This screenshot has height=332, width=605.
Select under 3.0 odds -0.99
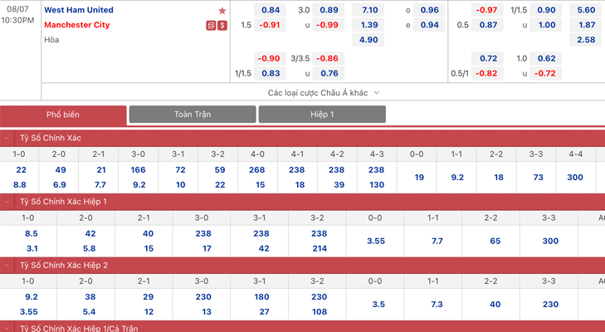point(329,25)
